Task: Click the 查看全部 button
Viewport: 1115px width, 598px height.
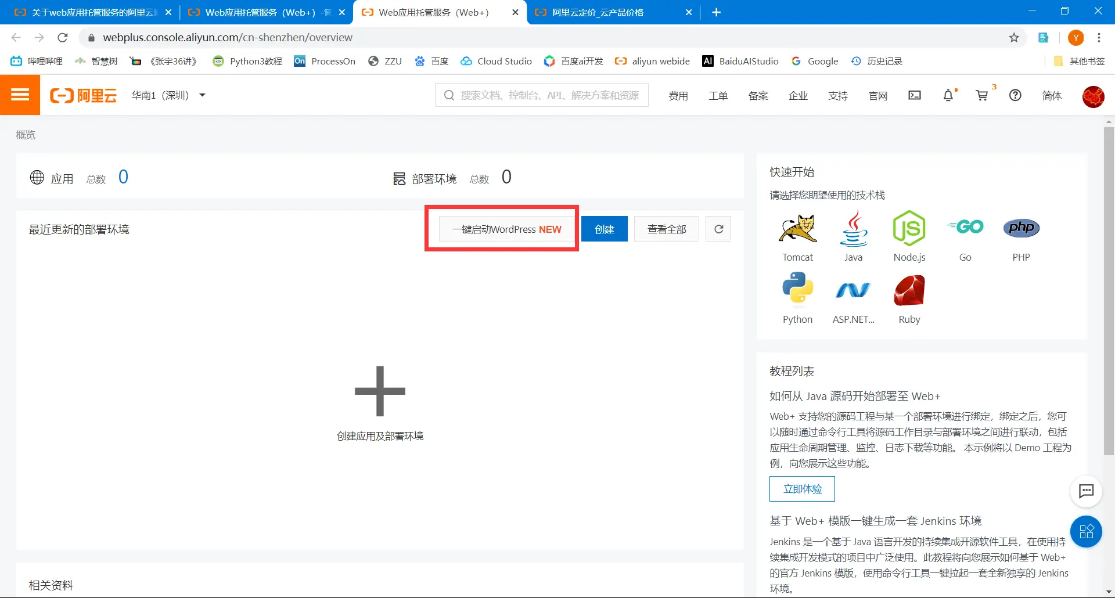Action: [x=667, y=229]
